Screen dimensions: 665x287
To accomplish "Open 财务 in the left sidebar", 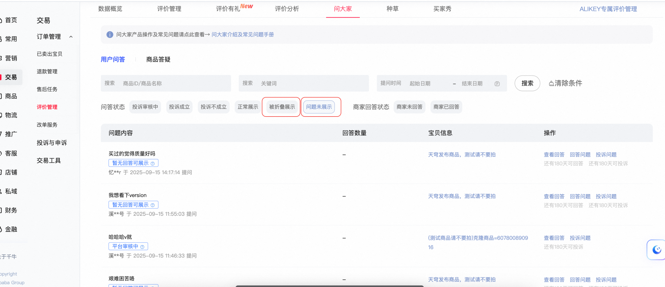I will click(11, 210).
